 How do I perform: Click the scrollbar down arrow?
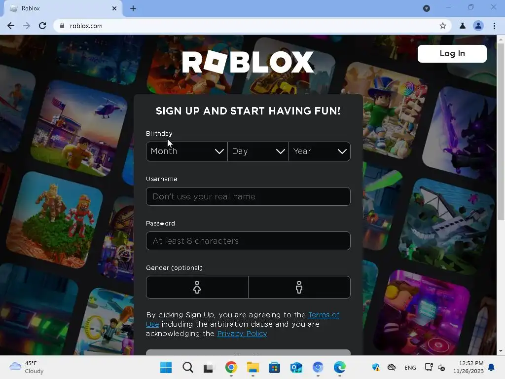pos(501,351)
